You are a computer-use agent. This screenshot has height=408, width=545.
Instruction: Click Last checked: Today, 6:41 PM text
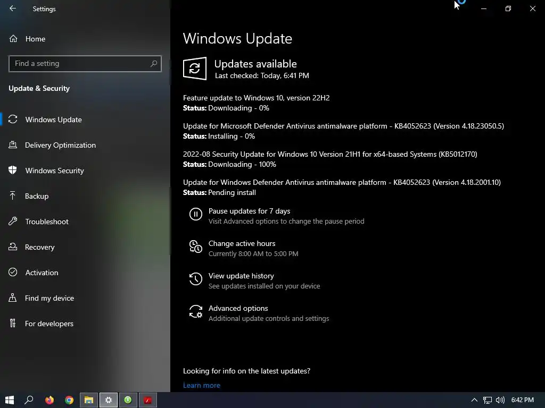click(x=262, y=75)
